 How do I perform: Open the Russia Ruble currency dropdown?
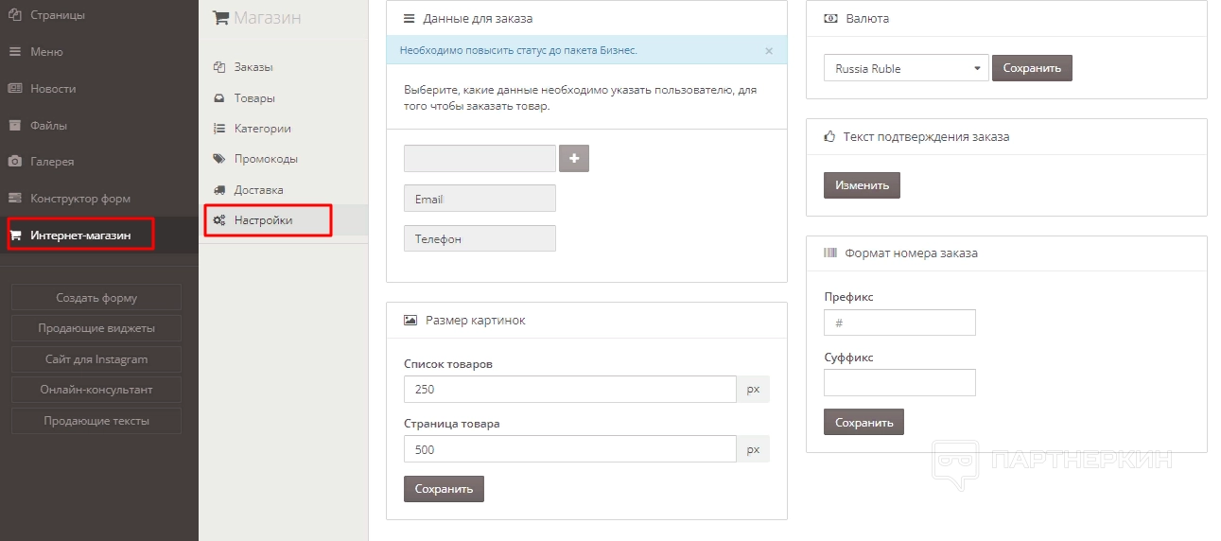tap(905, 68)
